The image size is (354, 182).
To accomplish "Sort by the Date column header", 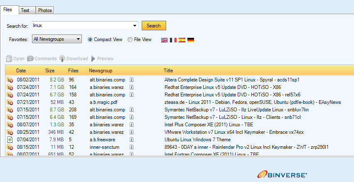I will pos(21,71).
